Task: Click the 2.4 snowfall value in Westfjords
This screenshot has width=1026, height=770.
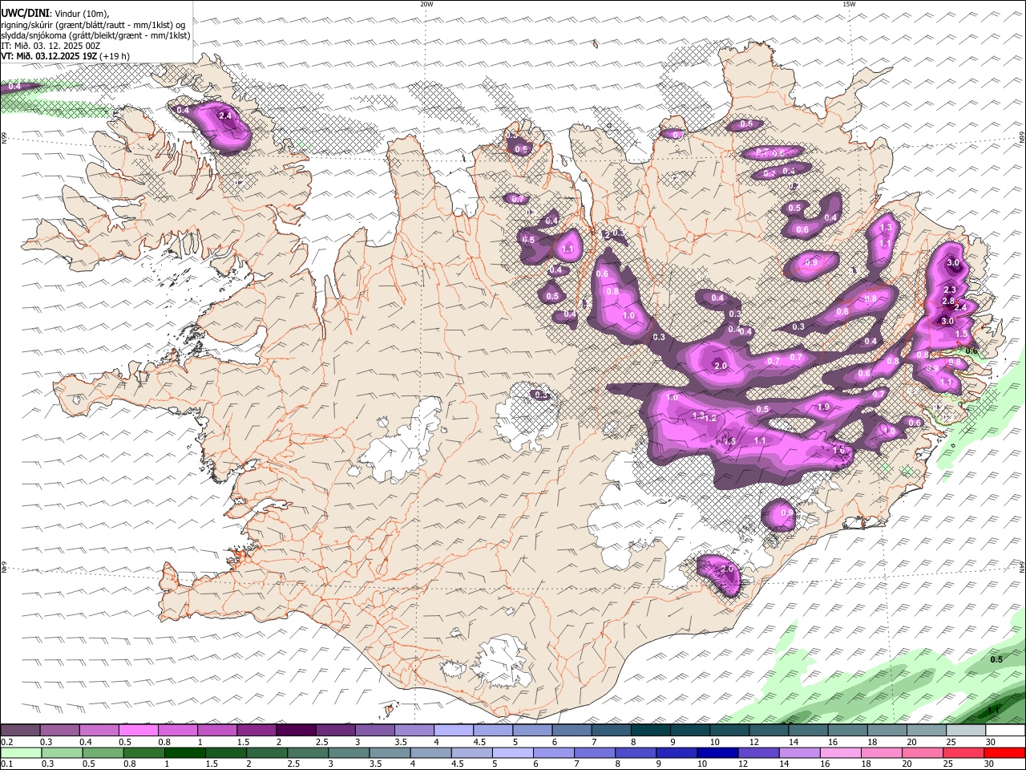Action: pos(225,115)
